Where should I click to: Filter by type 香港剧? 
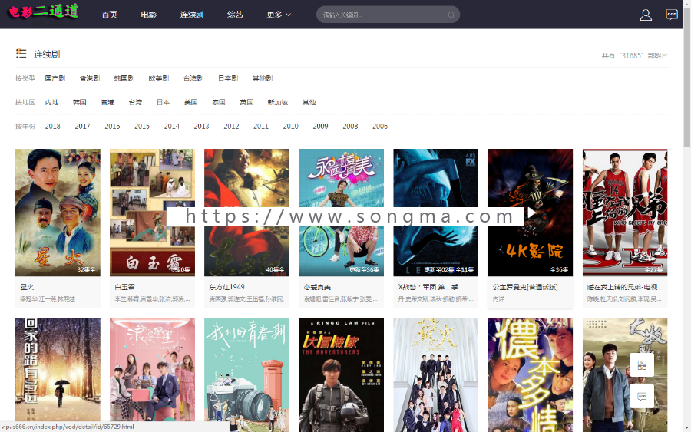(90, 78)
